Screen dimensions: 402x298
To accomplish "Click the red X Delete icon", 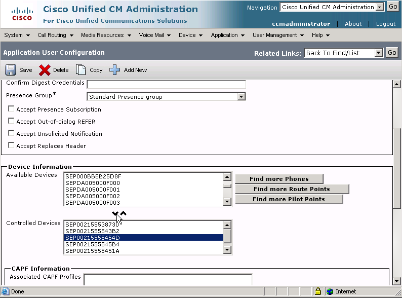I will [45, 70].
